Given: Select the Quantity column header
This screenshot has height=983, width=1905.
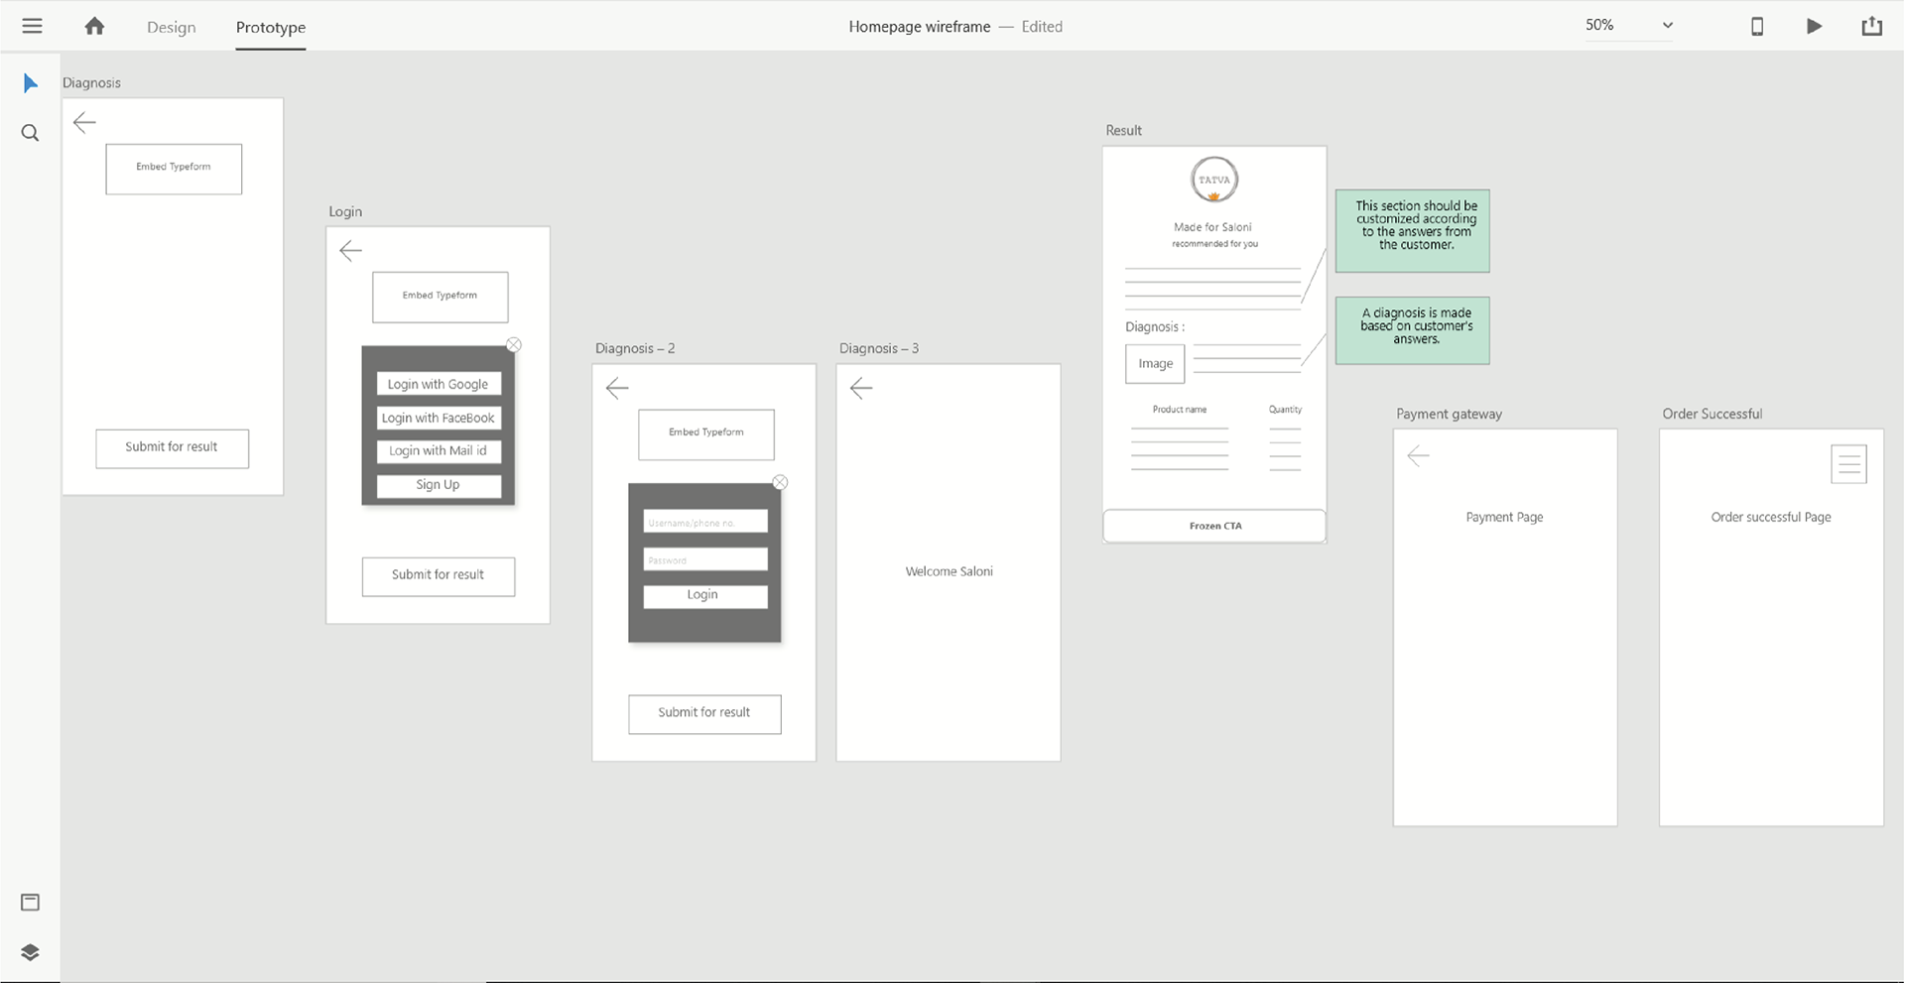Looking at the screenshot, I should pyautogui.click(x=1285, y=409).
